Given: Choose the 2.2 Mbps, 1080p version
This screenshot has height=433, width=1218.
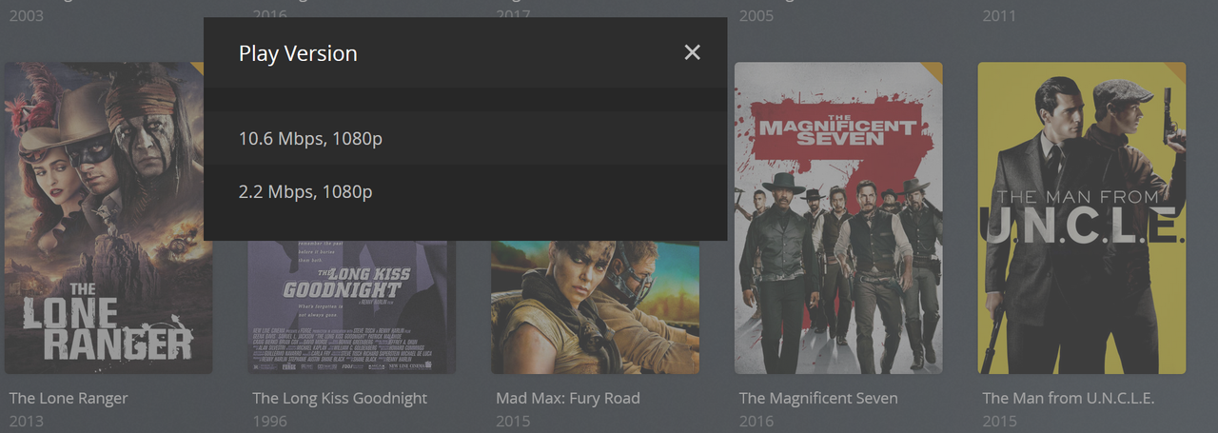Looking at the screenshot, I should coord(465,191).
